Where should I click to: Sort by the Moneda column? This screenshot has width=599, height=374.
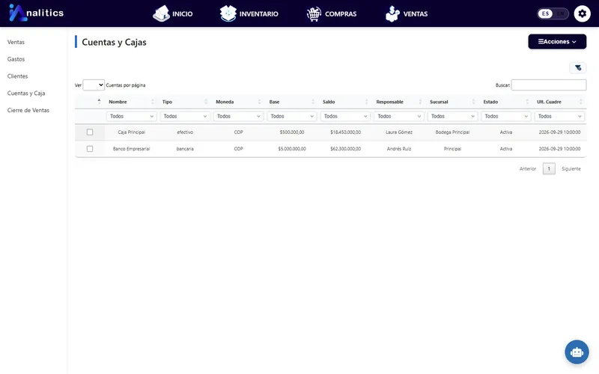click(x=238, y=102)
